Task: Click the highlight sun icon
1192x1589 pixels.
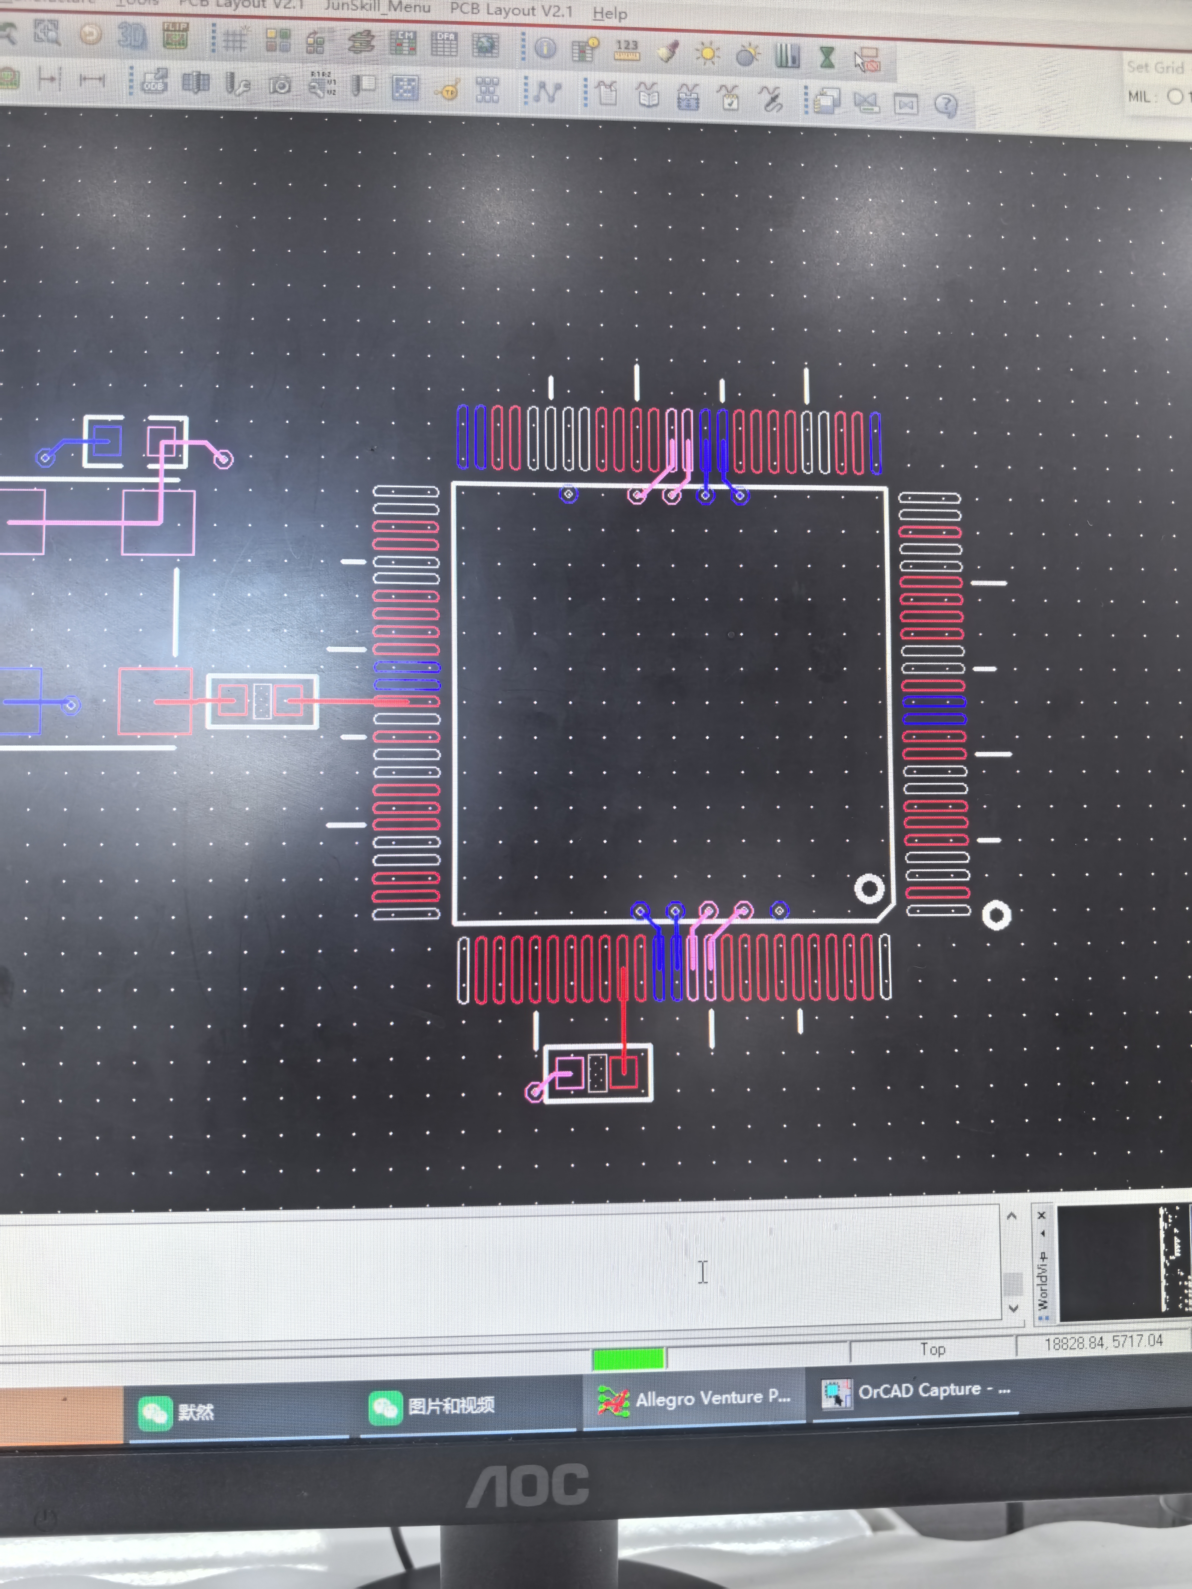Action: [x=708, y=53]
